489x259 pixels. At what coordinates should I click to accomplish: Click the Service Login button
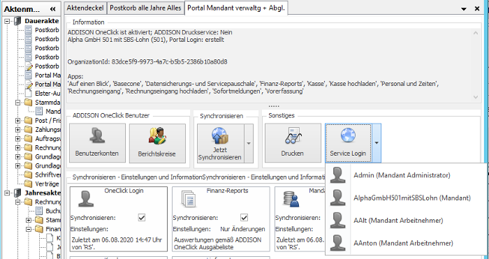point(348,143)
